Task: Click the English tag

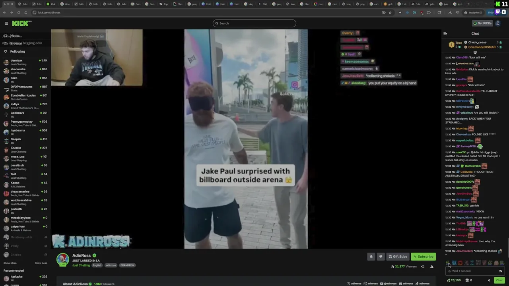Action: (97, 265)
